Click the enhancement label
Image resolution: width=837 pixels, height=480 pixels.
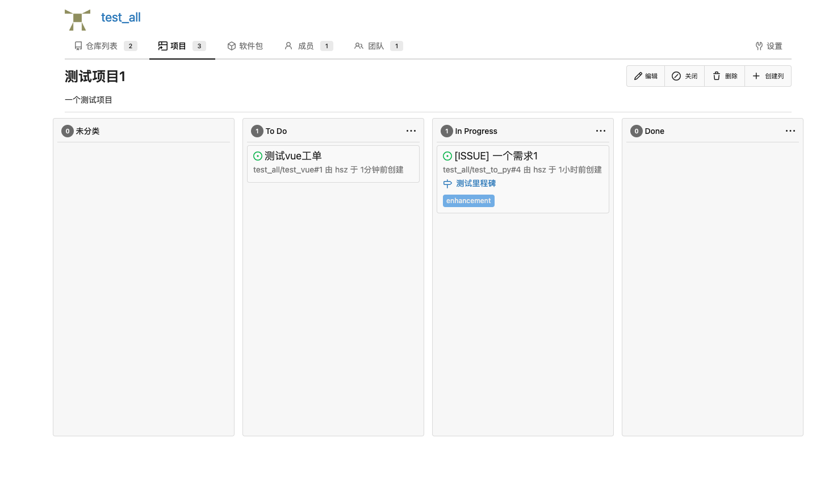point(468,201)
